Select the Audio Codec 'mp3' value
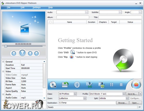This screenshot has height=111, width=144. [31, 98]
